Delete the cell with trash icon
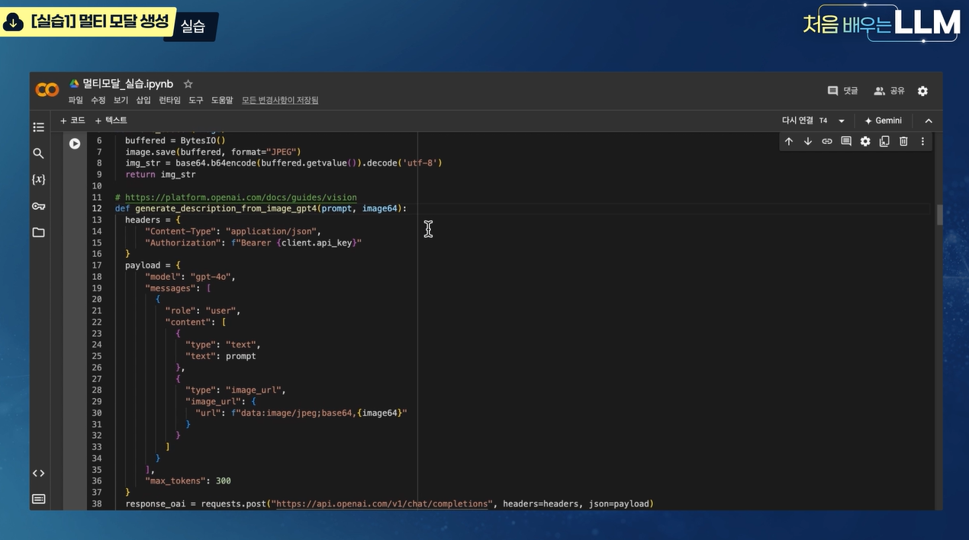 tap(903, 141)
